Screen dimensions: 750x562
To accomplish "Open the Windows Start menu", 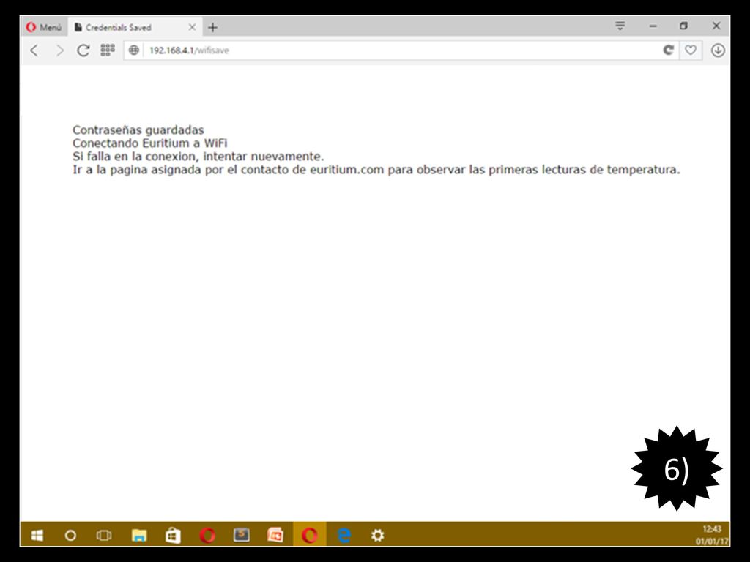I will click(x=37, y=535).
